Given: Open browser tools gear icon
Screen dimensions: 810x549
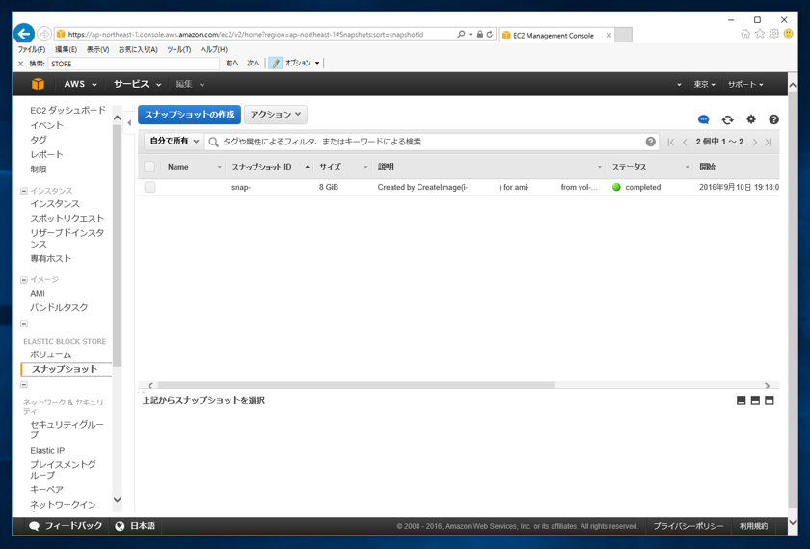Looking at the screenshot, I should point(773,34).
